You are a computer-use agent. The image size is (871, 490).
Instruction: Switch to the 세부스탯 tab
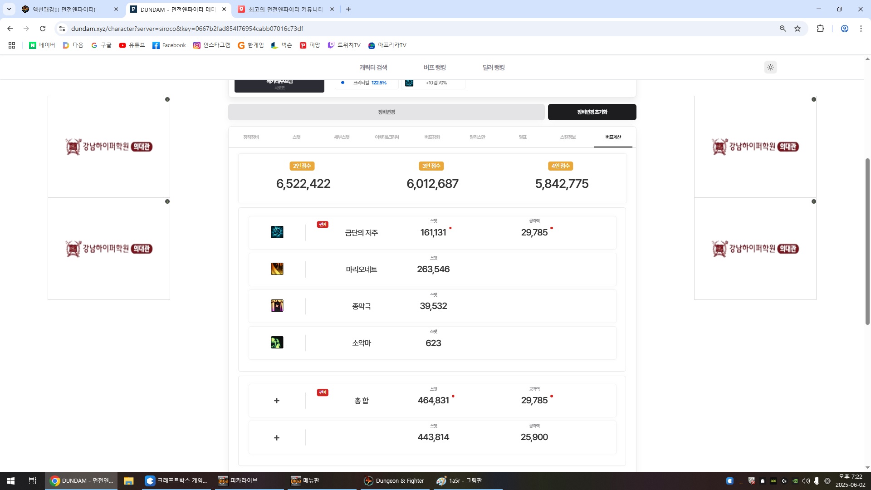point(342,137)
